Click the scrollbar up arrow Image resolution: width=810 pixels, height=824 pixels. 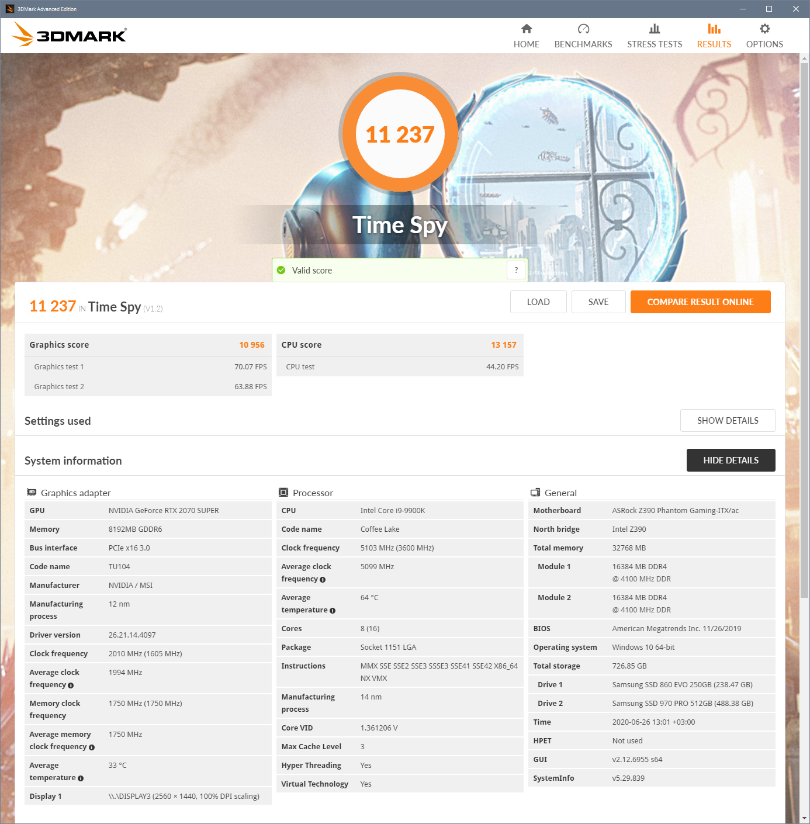click(x=805, y=58)
